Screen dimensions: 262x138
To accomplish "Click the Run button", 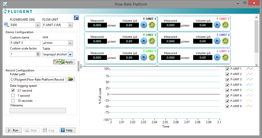I will tap(14, 130).
